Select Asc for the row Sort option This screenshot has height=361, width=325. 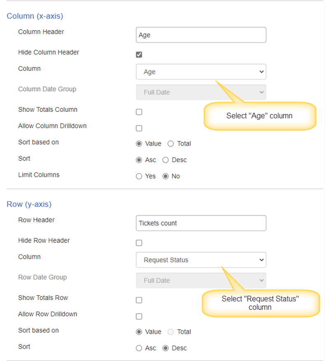click(139, 348)
